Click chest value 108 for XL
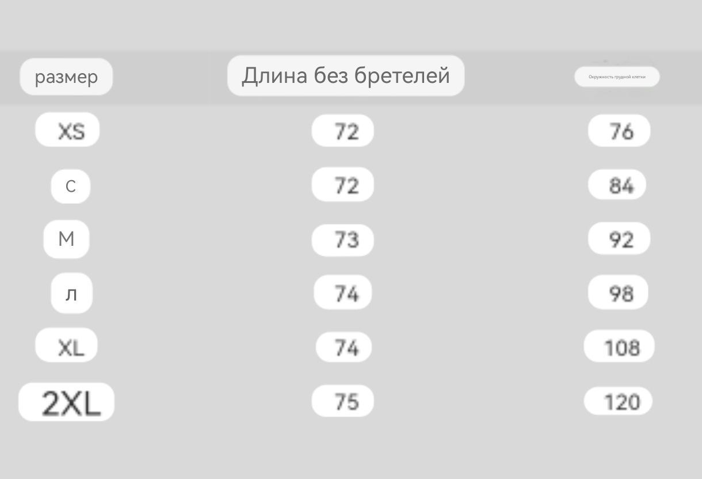The height and width of the screenshot is (479, 702). [619, 346]
